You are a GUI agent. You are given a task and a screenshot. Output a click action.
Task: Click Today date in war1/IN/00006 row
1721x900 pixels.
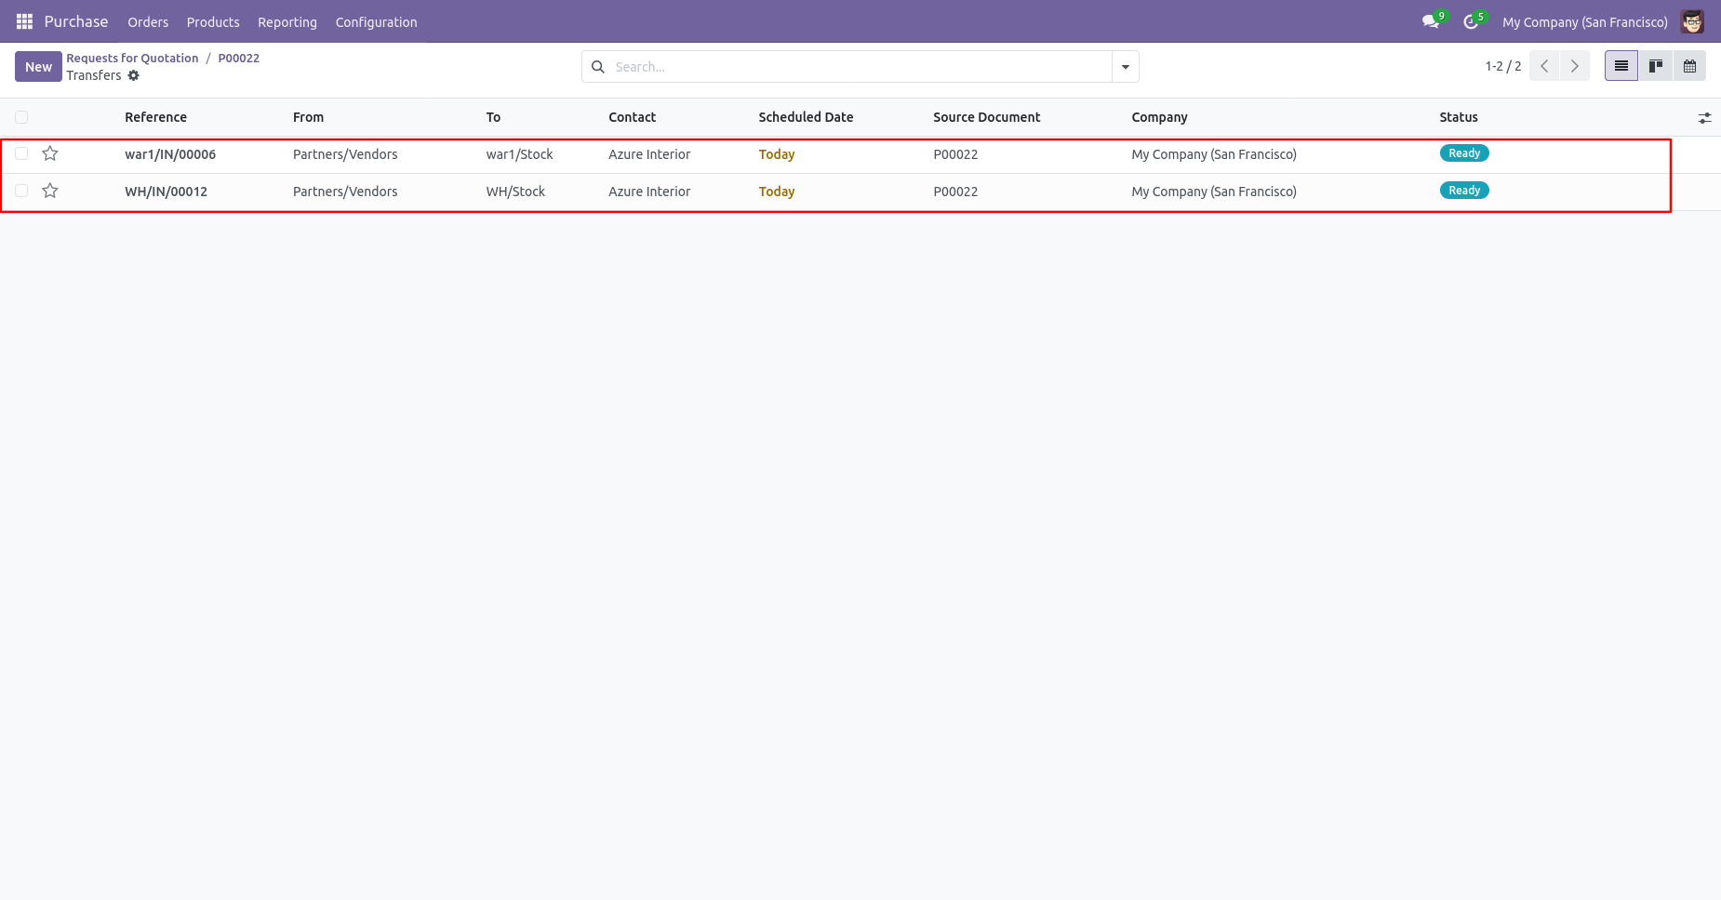(777, 154)
